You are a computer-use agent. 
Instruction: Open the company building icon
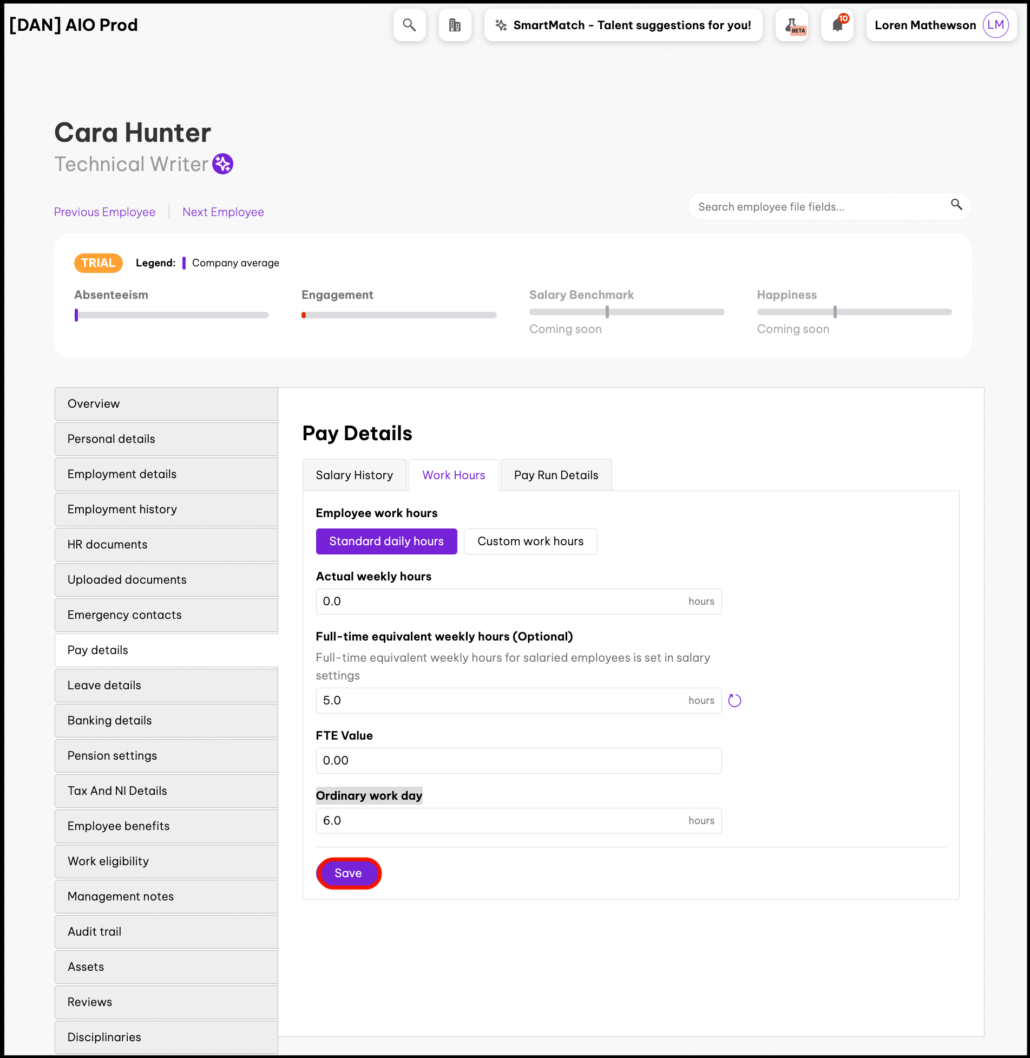455,25
